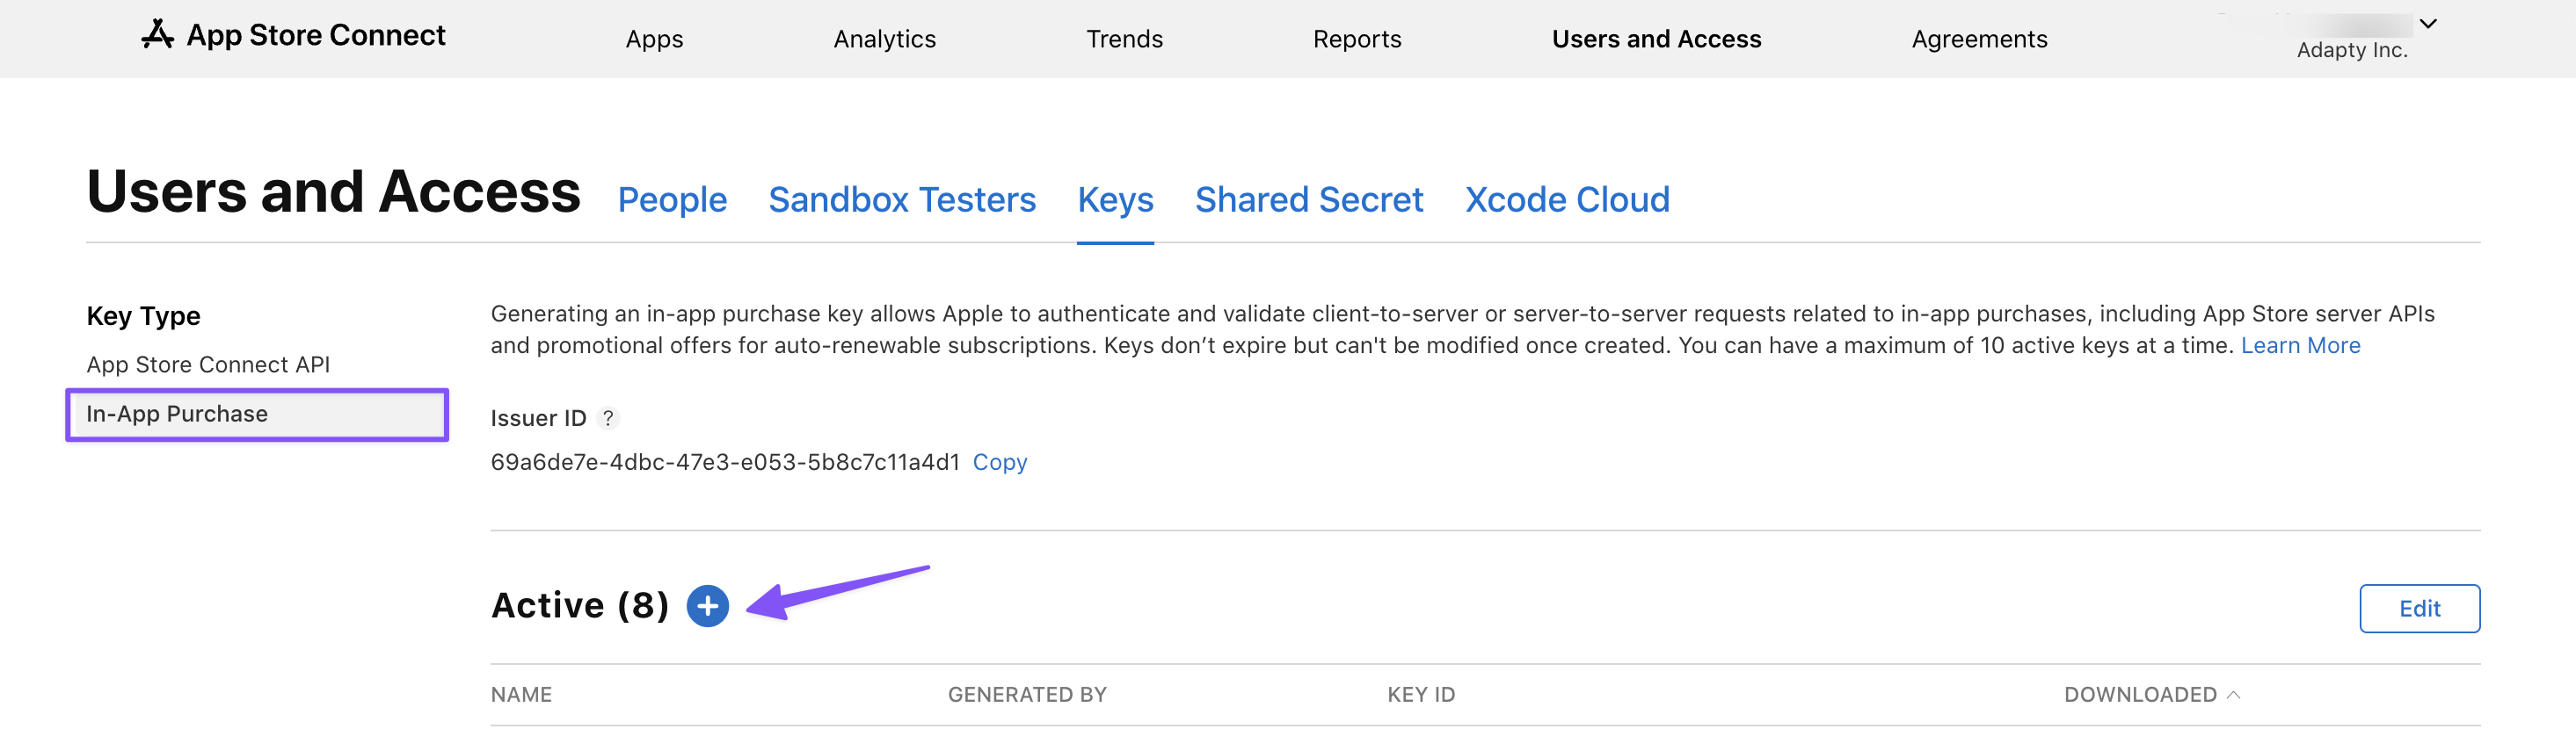The width and height of the screenshot is (2576, 729).
Task: Click the Issuer ID question mark help icon
Action: pos(608,418)
